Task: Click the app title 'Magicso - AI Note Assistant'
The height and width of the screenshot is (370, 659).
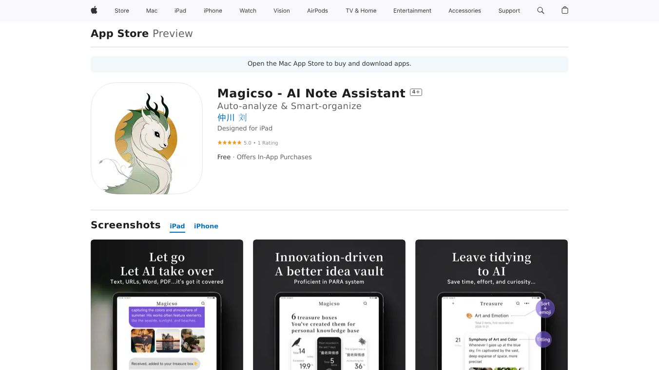Action: pos(311,93)
